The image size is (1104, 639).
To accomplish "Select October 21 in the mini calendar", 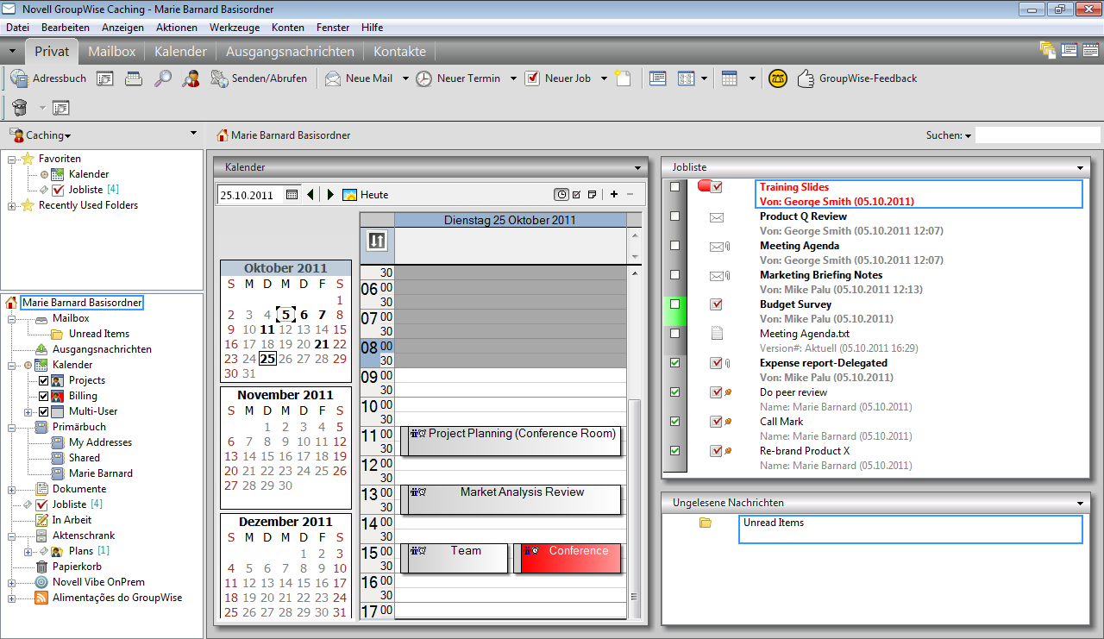I will click(322, 343).
